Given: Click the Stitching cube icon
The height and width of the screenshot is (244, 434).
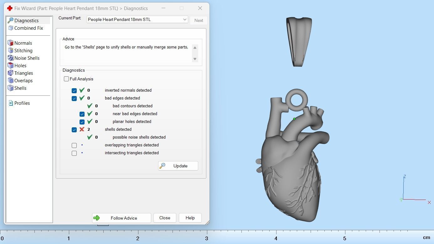Looking at the screenshot, I should [x=11, y=50].
